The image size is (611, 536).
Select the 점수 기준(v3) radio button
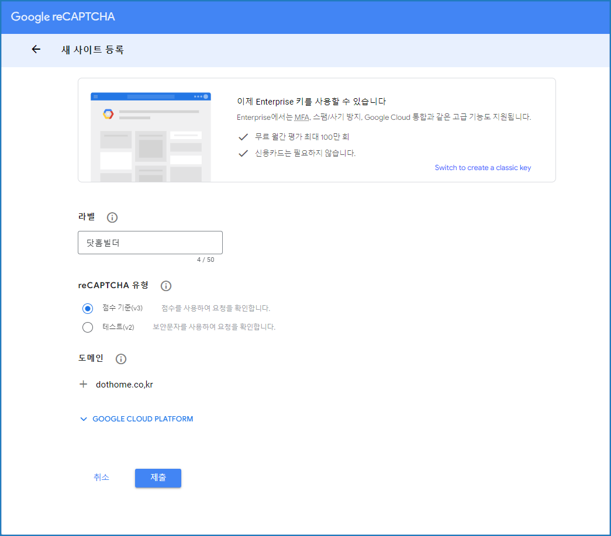tap(88, 308)
